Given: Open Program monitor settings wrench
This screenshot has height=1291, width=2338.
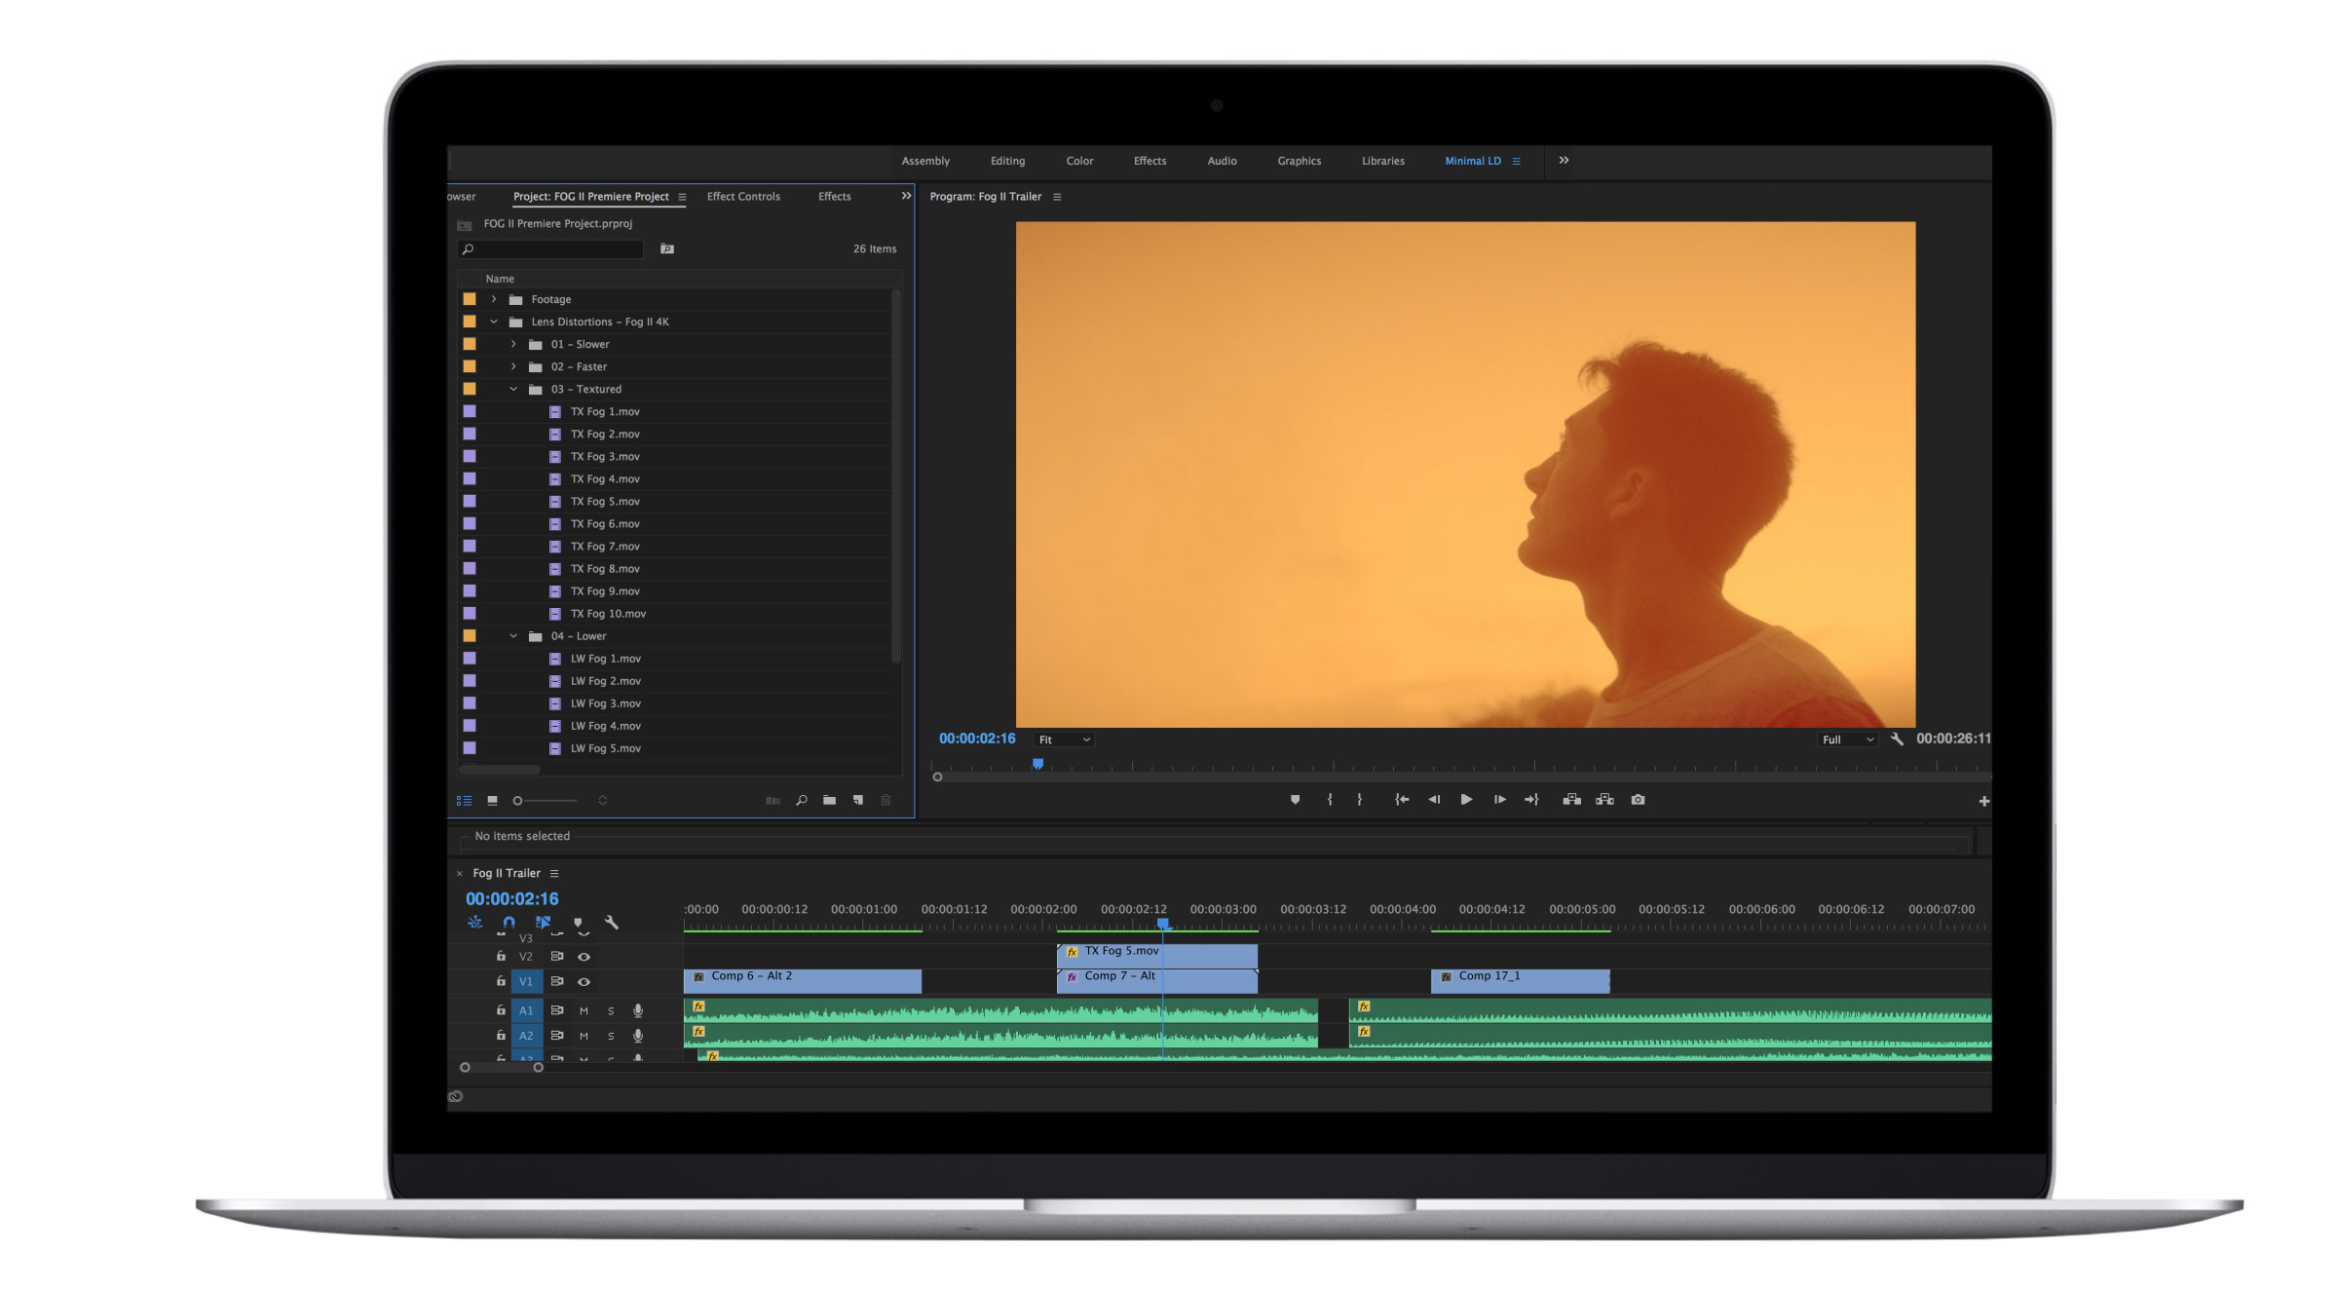Looking at the screenshot, I should tap(1897, 740).
